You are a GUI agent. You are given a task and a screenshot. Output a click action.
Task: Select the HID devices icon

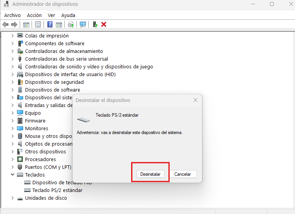pyautogui.click(x=20, y=75)
